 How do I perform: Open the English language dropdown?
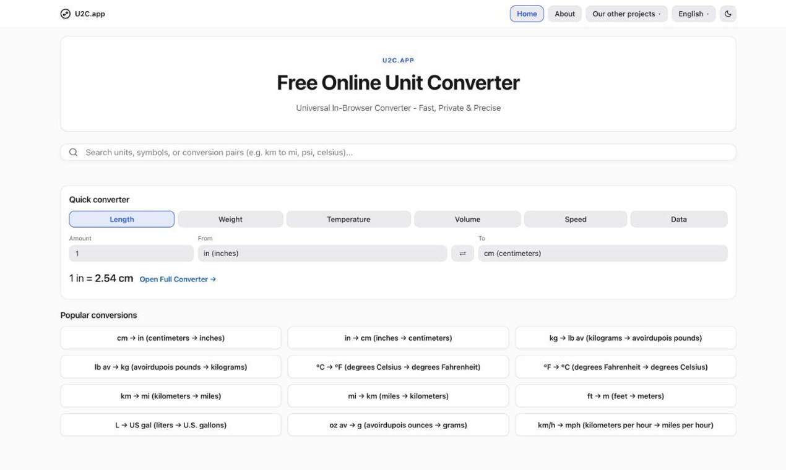point(693,14)
